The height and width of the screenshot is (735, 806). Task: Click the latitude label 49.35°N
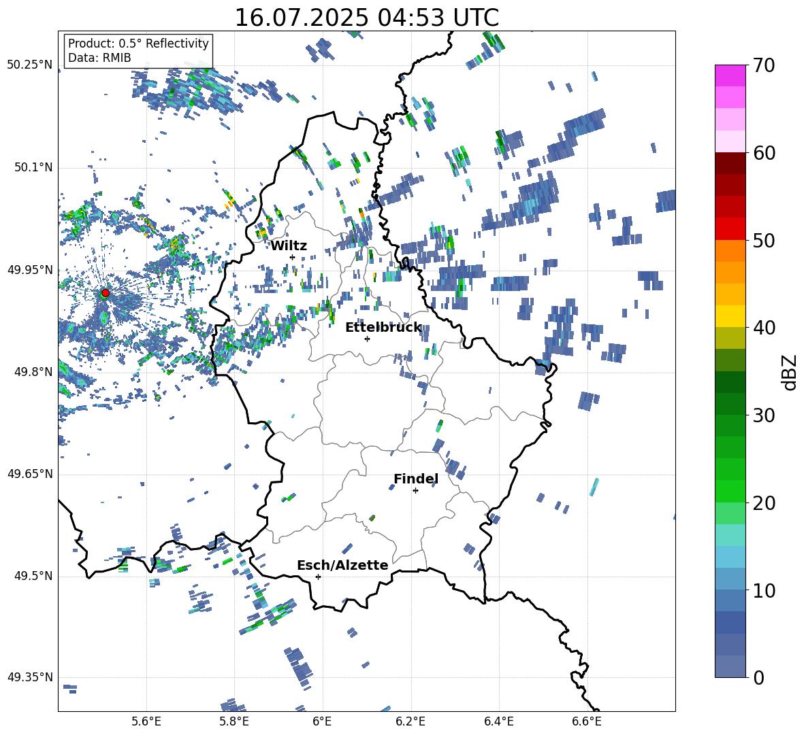click(30, 677)
